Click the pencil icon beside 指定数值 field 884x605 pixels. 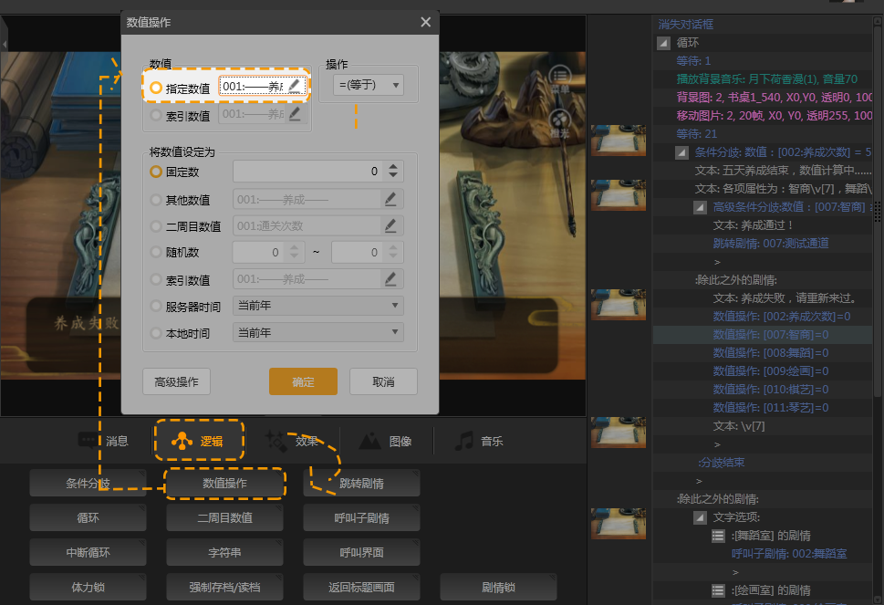tap(294, 87)
